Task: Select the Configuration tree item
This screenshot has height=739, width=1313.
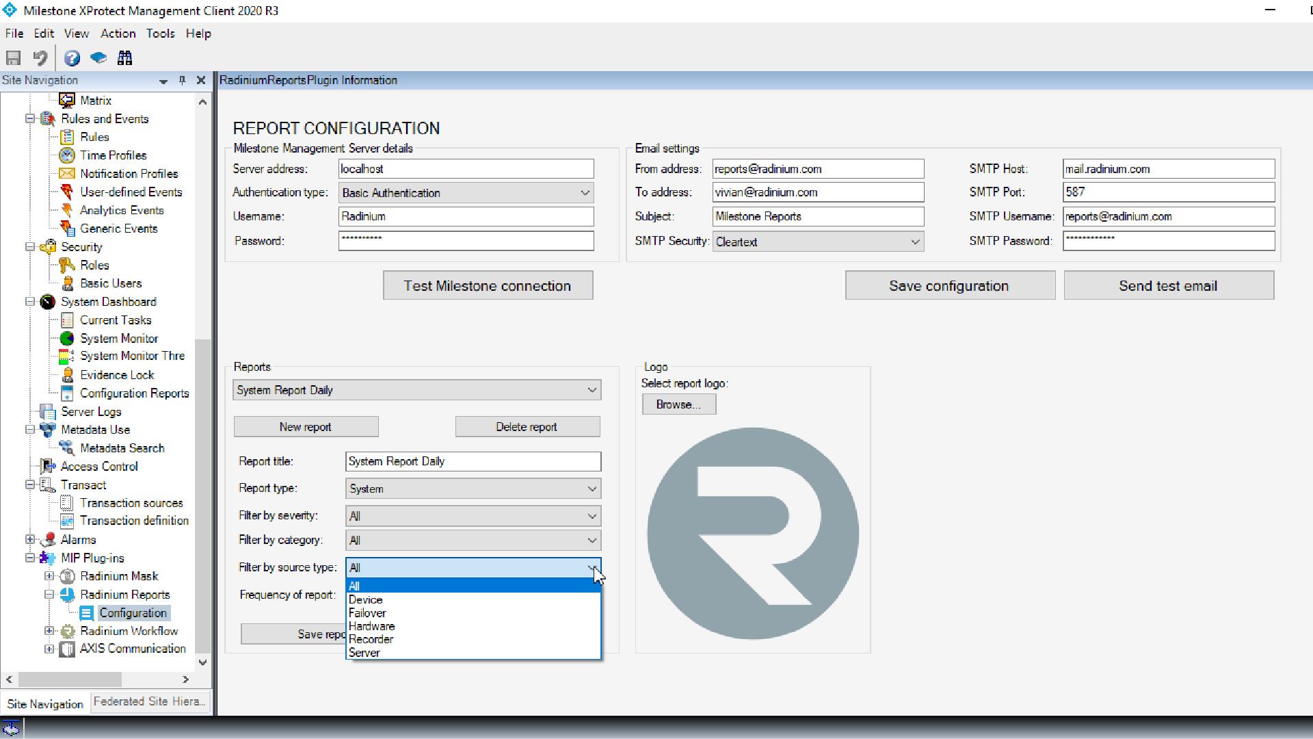Action: tap(133, 613)
